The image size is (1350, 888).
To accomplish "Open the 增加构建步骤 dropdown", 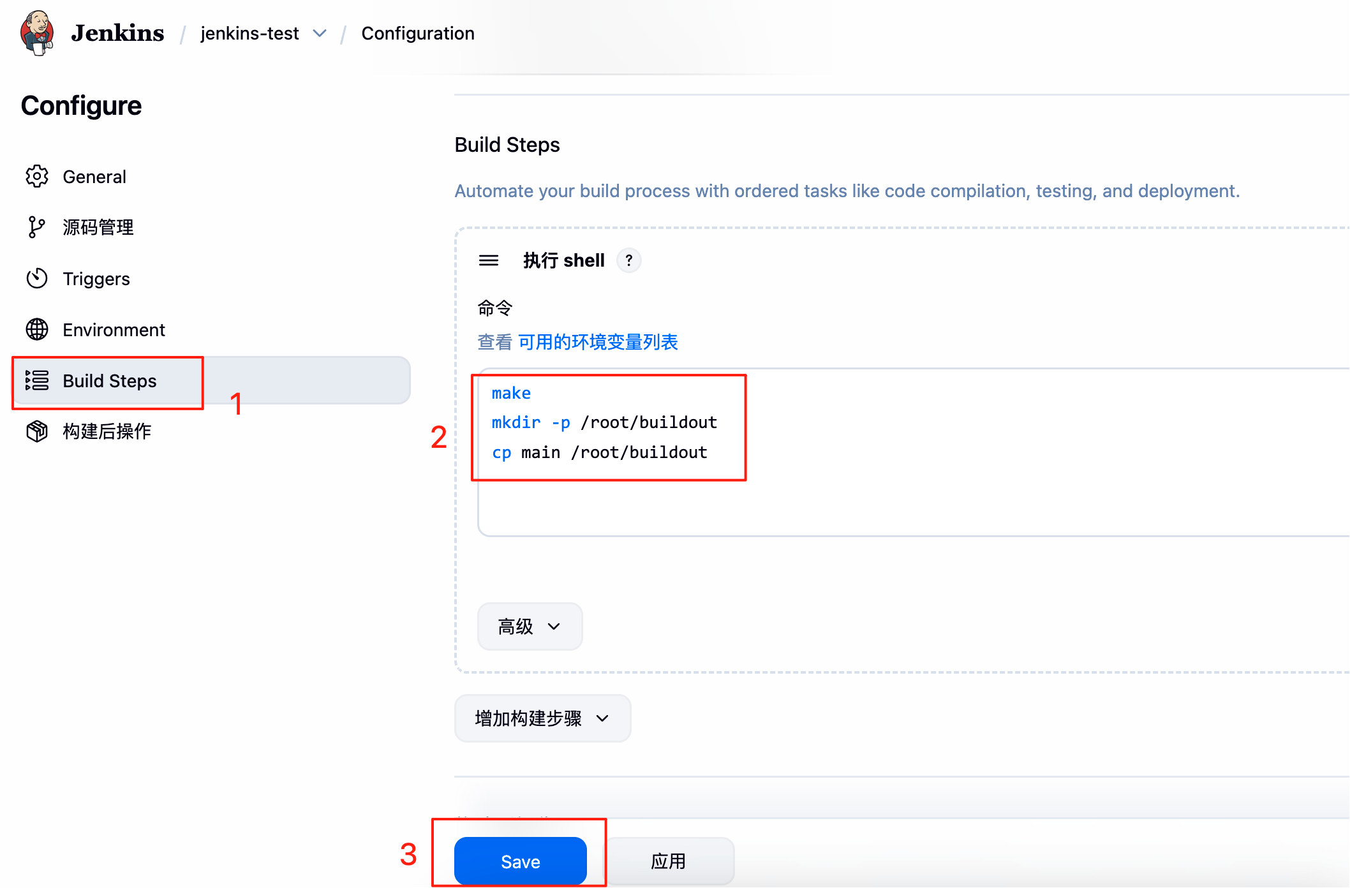I will 542,718.
